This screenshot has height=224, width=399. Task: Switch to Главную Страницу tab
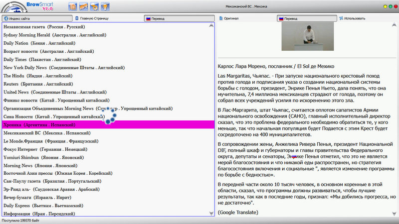pyautogui.click(x=92, y=18)
